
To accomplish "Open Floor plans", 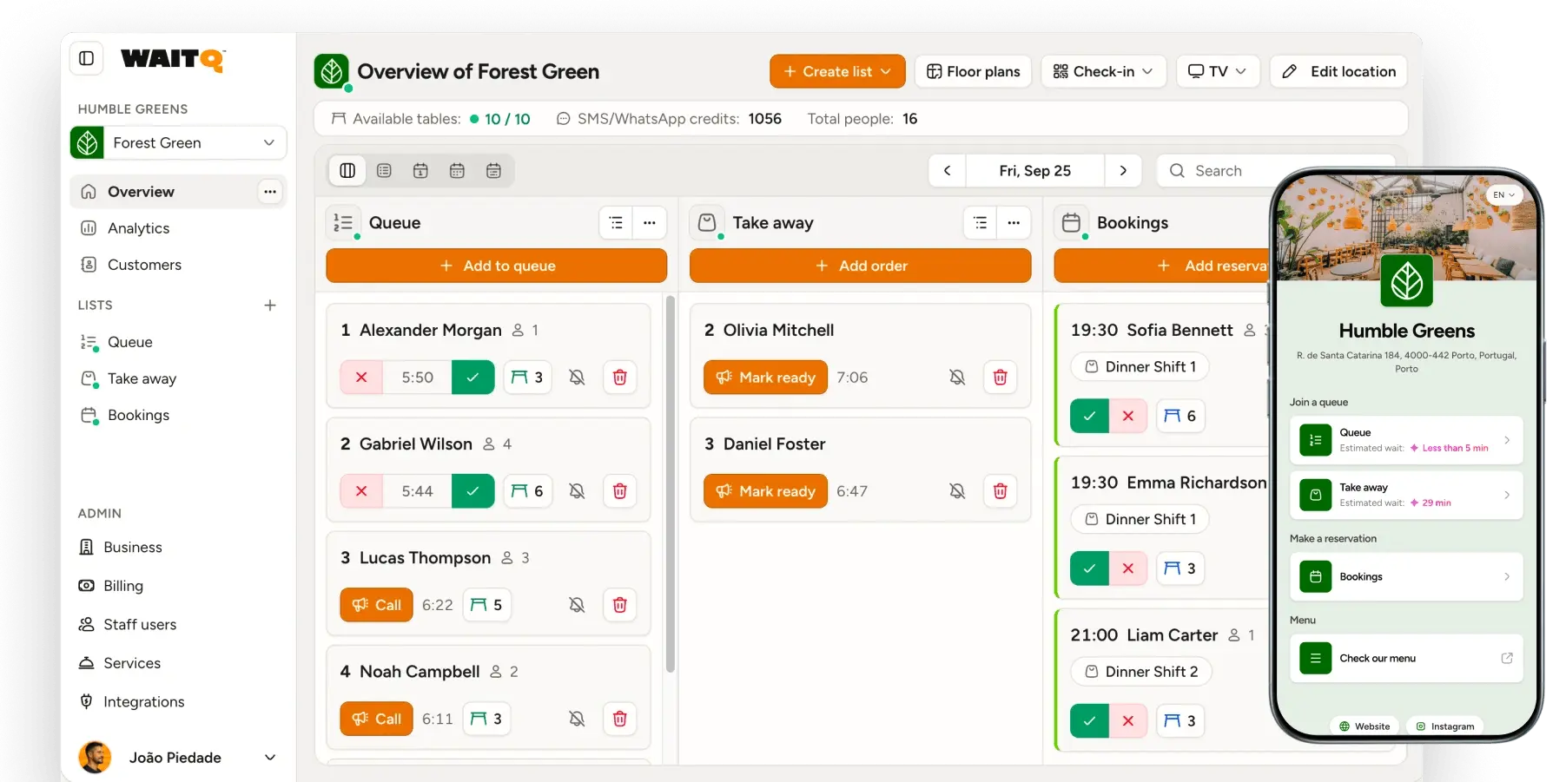I will [974, 71].
